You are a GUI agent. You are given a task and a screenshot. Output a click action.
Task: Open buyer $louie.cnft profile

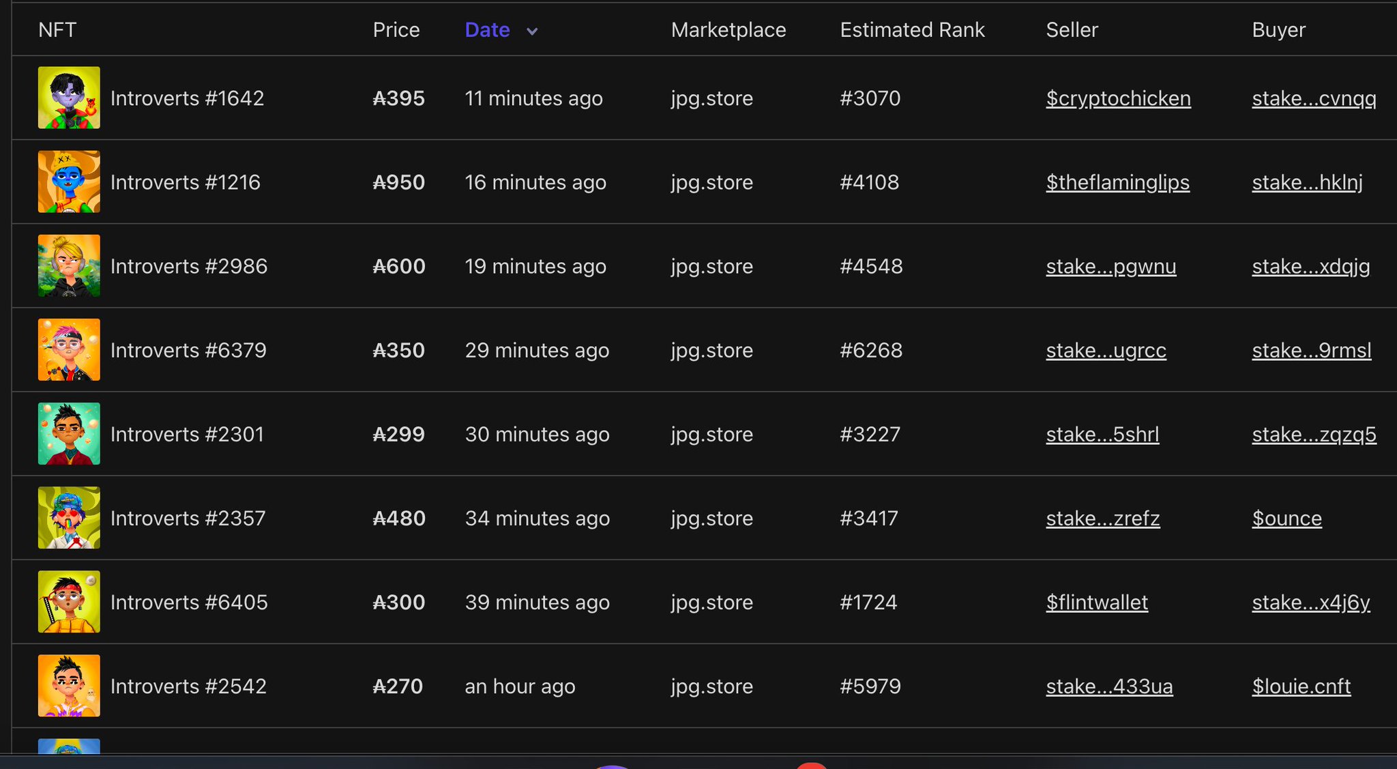[1301, 686]
